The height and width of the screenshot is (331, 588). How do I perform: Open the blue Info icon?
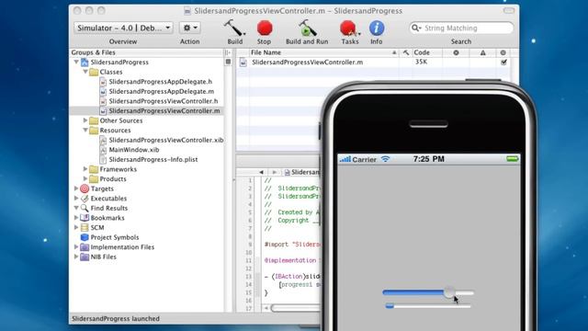[x=377, y=29]
